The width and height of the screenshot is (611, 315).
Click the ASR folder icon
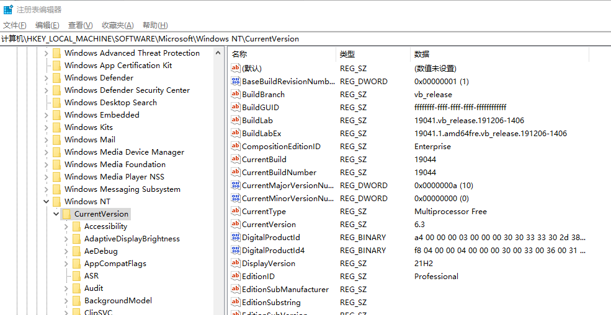[x=77, y=276]
